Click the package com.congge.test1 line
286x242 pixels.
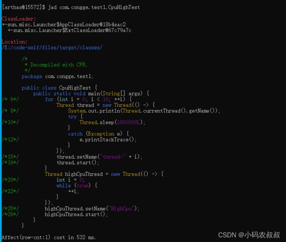tap(58, 76)
